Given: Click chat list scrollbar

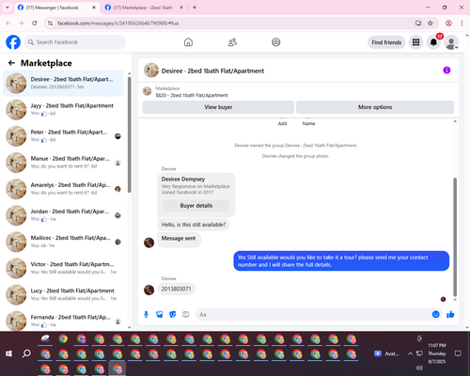Looking at the screenshot, I should point(129,134).
